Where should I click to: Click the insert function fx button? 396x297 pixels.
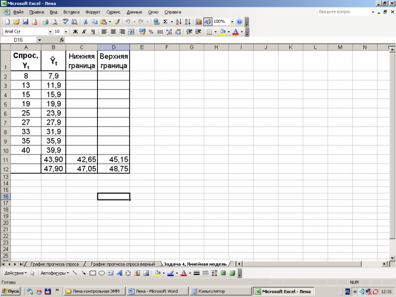(x=61, y=40)
